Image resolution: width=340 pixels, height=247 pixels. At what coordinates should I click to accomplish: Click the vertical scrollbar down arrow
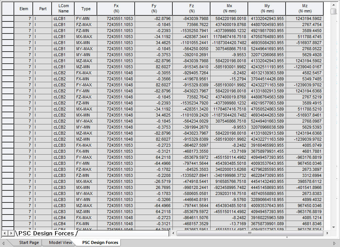click(x=333, y=227)
